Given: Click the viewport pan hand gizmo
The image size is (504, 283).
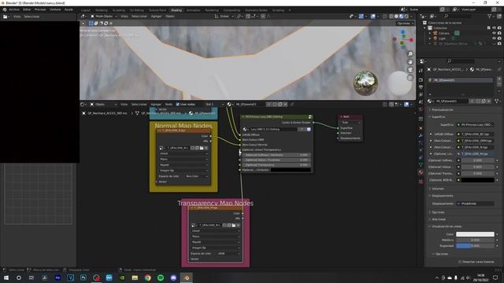Looking at the screenshot, I should coord(410,62).
